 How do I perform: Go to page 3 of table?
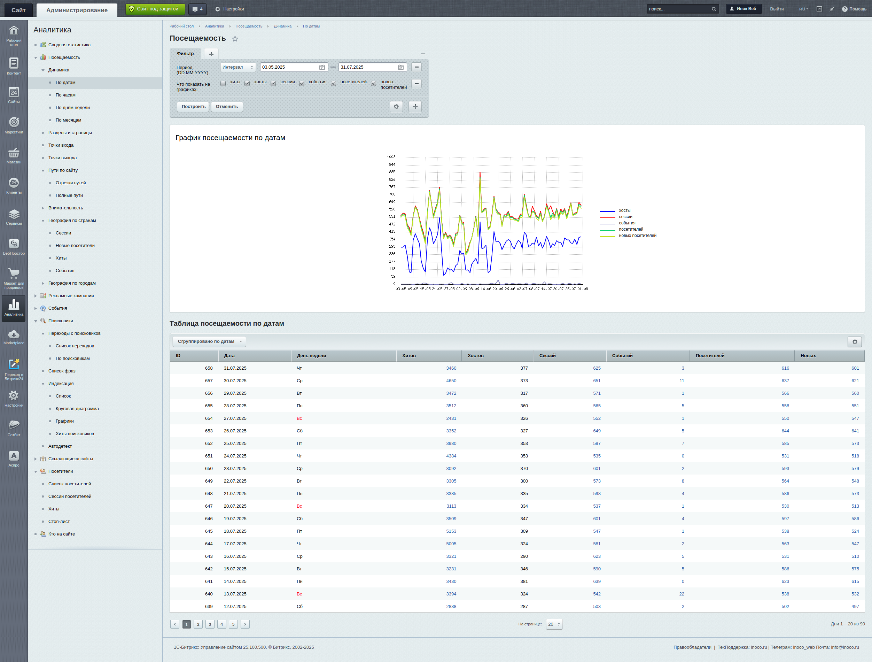210,624
